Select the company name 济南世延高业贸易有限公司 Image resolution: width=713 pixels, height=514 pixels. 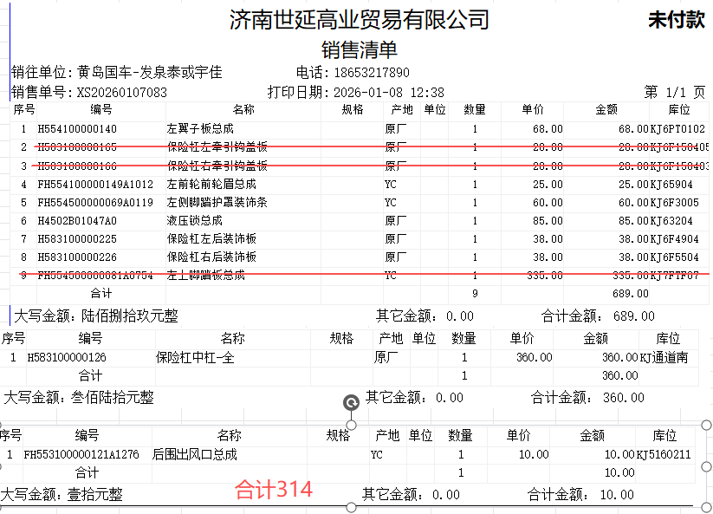click(359, 20)
